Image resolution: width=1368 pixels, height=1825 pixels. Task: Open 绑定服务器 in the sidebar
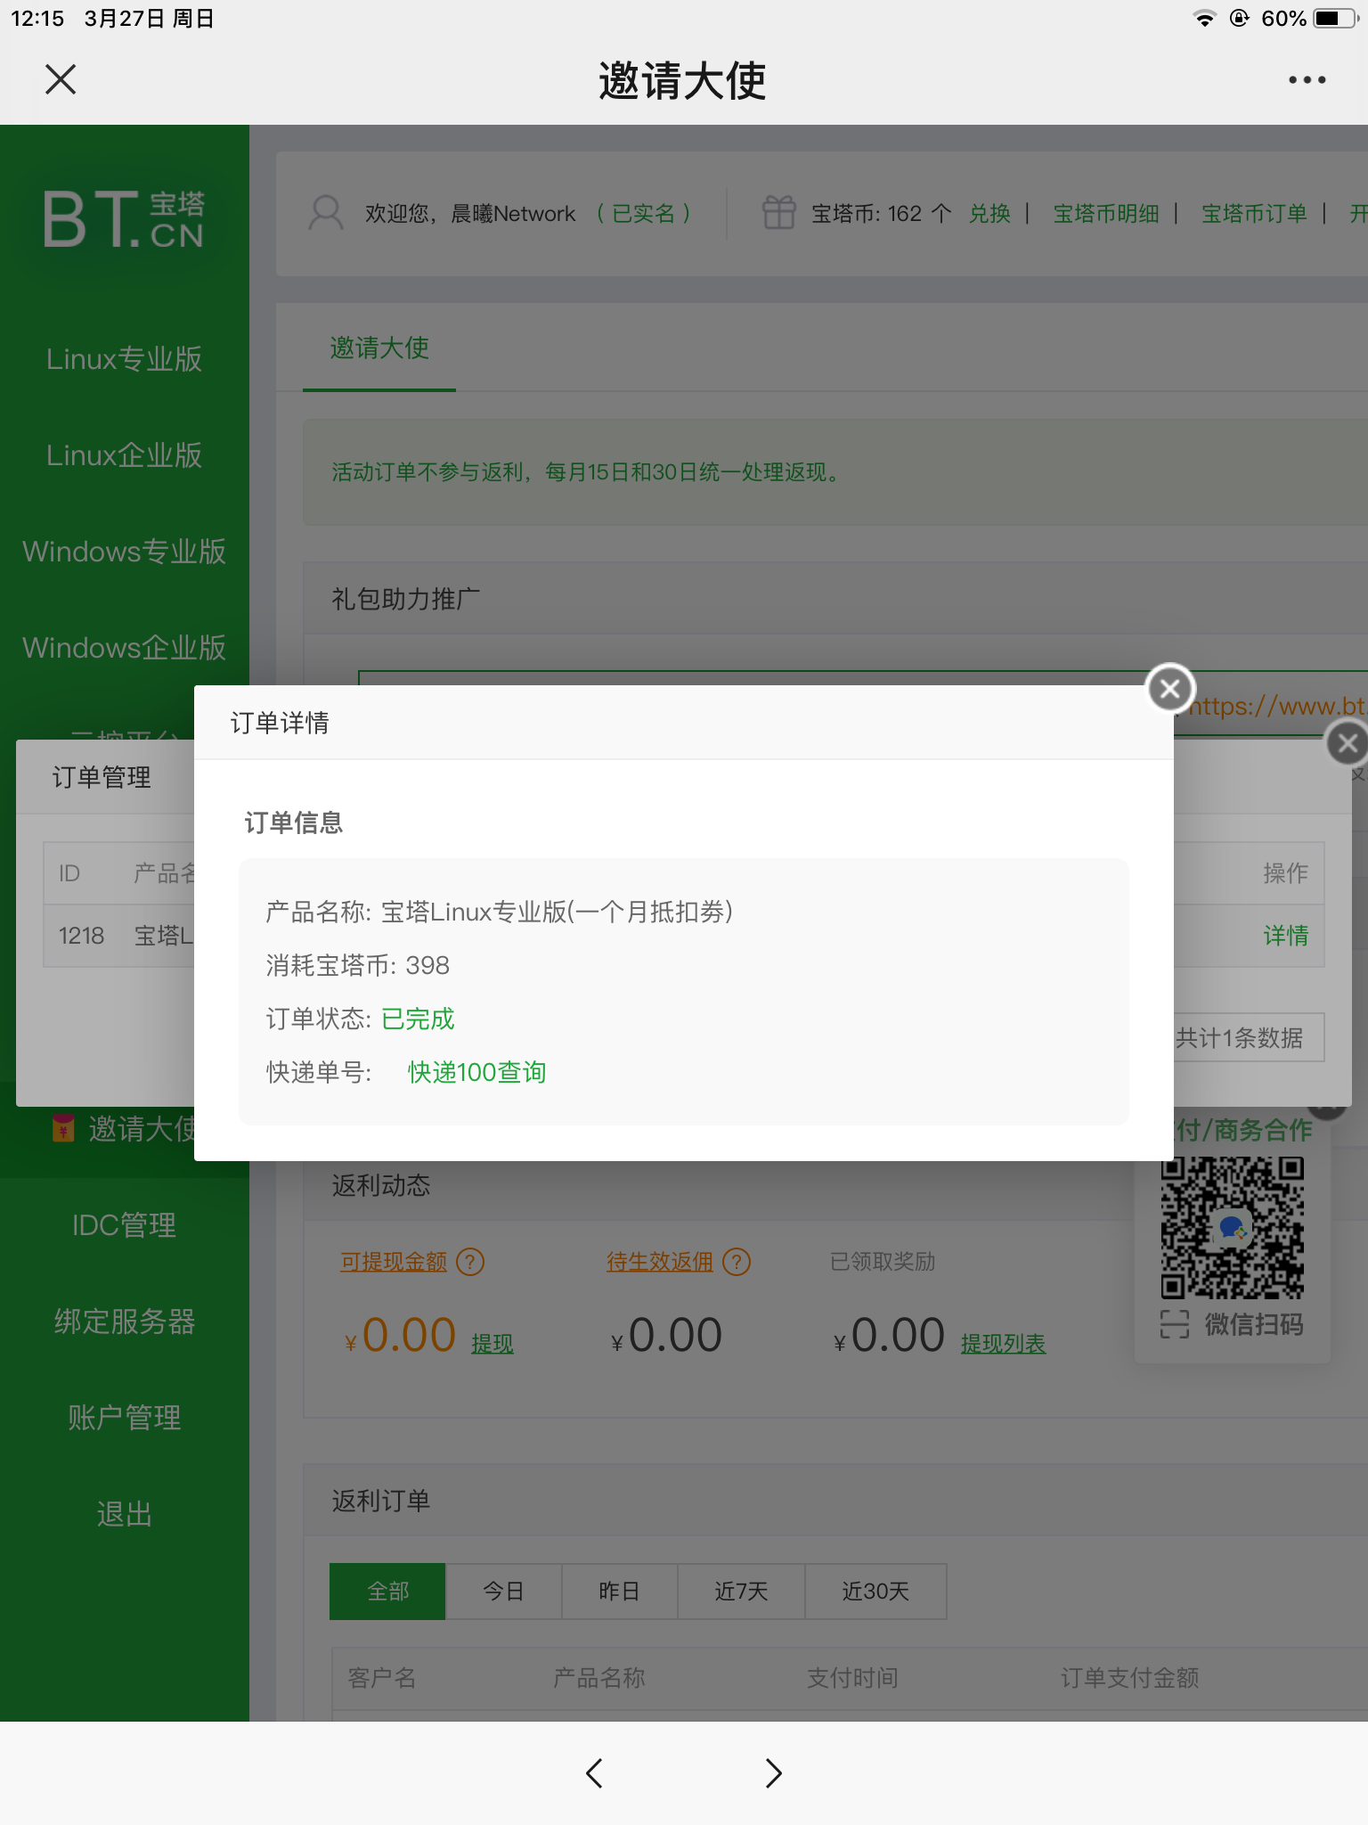tap(124, 1322)
